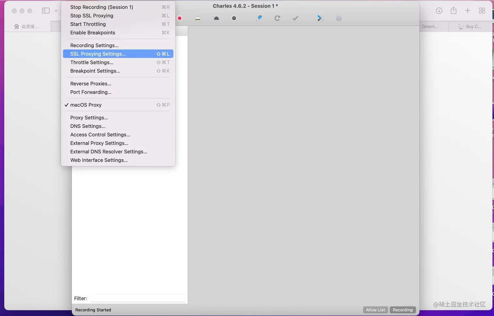
Task: Select Stop Recording (Session 1)
Action: pos(118,7)
